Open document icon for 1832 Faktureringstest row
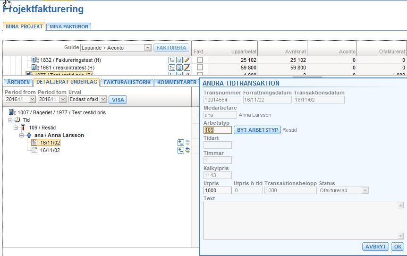407x256 pixels. click(179, 60)
